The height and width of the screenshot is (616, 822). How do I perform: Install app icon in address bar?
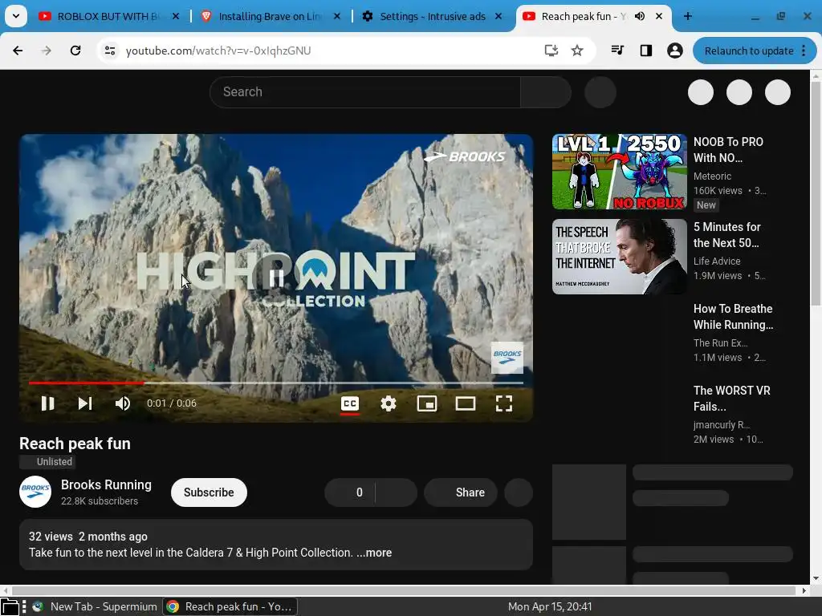point(551,51)
